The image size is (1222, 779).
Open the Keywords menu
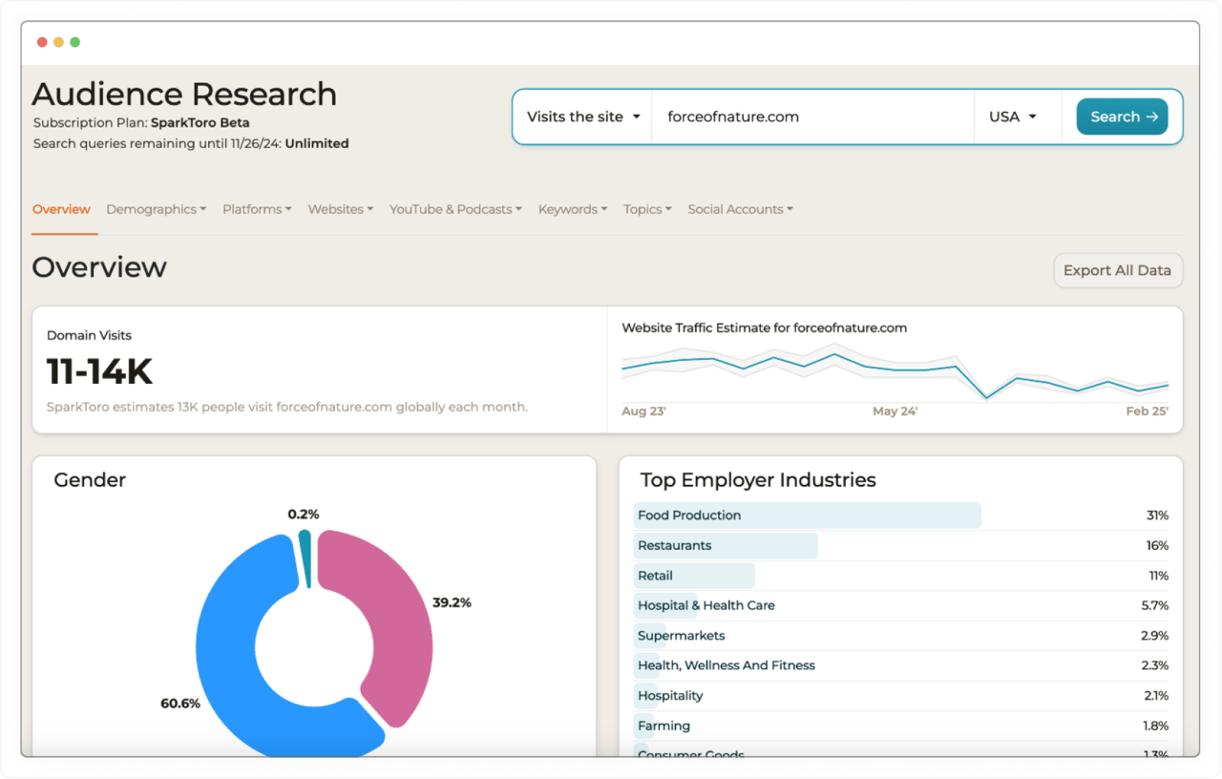[572, 209]
